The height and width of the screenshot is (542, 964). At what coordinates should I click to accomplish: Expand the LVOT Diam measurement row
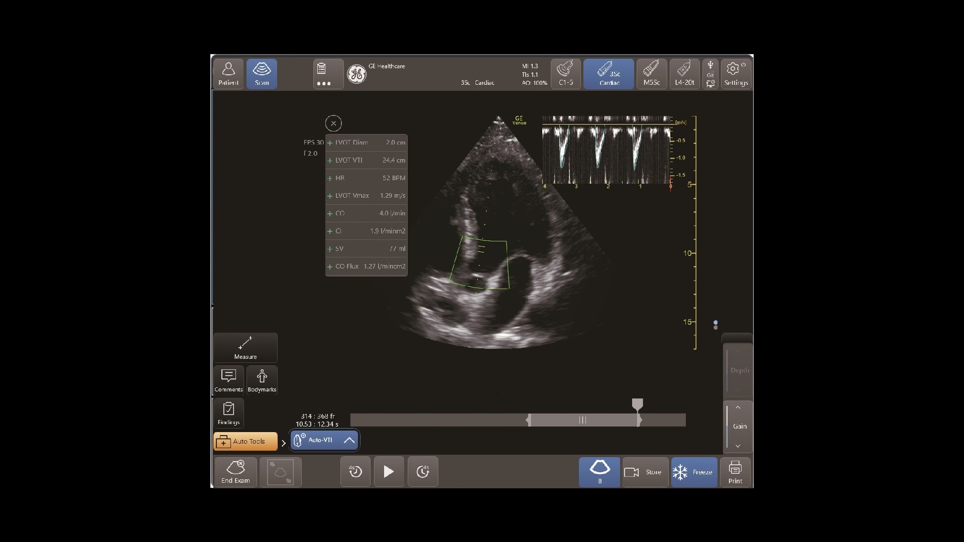[367, 143]
